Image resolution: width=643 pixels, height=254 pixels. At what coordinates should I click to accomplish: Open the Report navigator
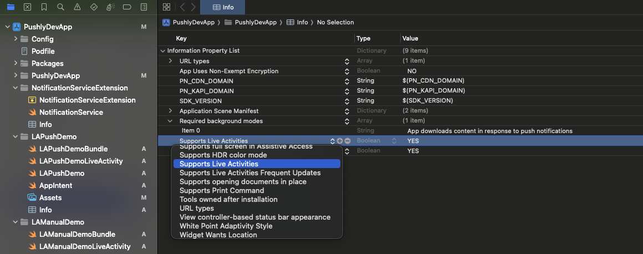(x=144, y=7)
